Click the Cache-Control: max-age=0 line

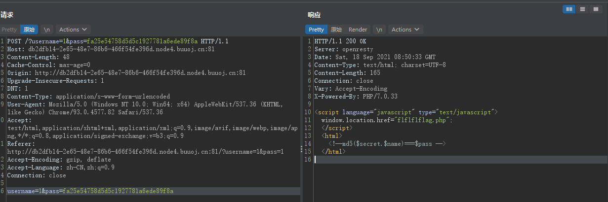[x=48, y=65]
